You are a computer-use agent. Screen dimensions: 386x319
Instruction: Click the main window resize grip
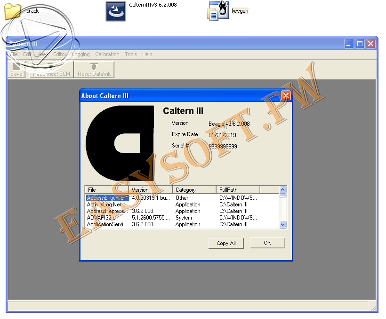pyautogui.click(x=373, y=308)
